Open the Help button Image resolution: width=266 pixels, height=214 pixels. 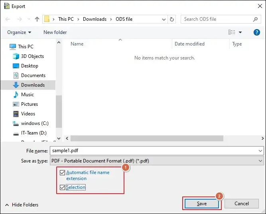[257, 32]
